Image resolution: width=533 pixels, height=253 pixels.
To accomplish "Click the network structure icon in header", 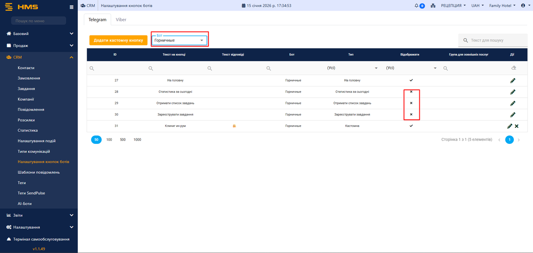I will [433, 6].
